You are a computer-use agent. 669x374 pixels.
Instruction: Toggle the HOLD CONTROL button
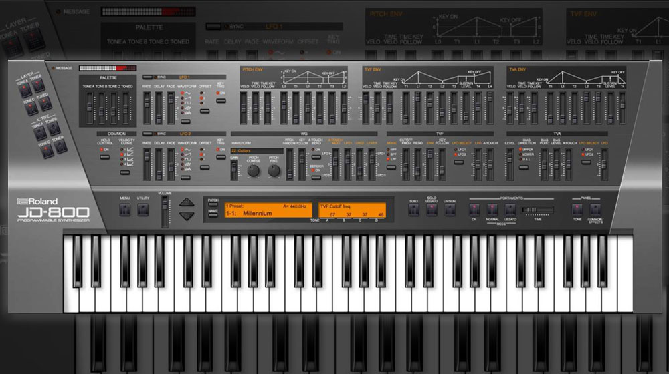click(104, 157)
